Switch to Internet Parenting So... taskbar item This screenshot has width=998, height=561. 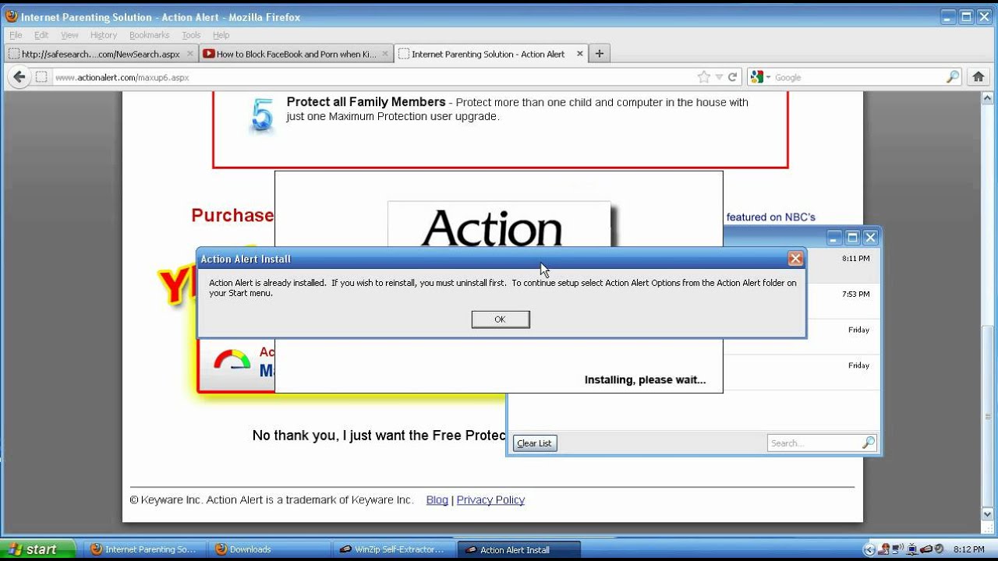click(x=145, y=549)
